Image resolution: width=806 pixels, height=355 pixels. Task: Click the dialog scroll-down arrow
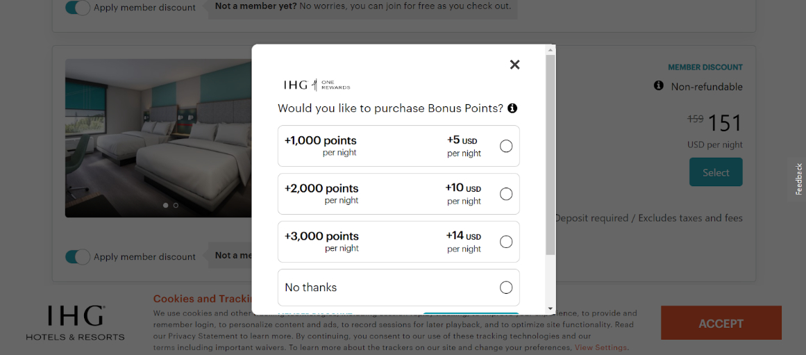pyautogui.click(x=551, y=308)
